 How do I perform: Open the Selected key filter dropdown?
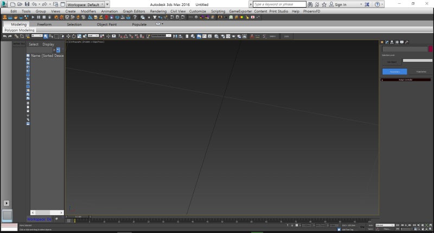pyautogui.click(x=385, y=225)
